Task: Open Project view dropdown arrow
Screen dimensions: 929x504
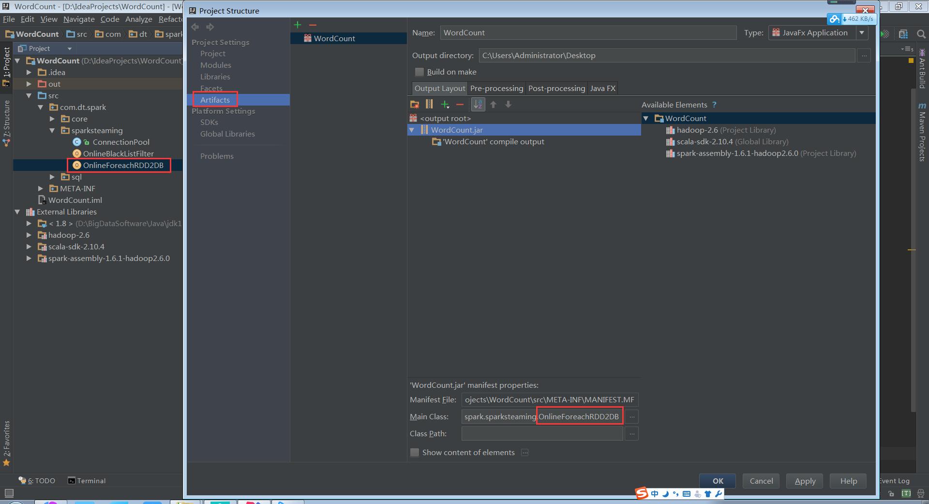Action: click(x=69, y=49)
